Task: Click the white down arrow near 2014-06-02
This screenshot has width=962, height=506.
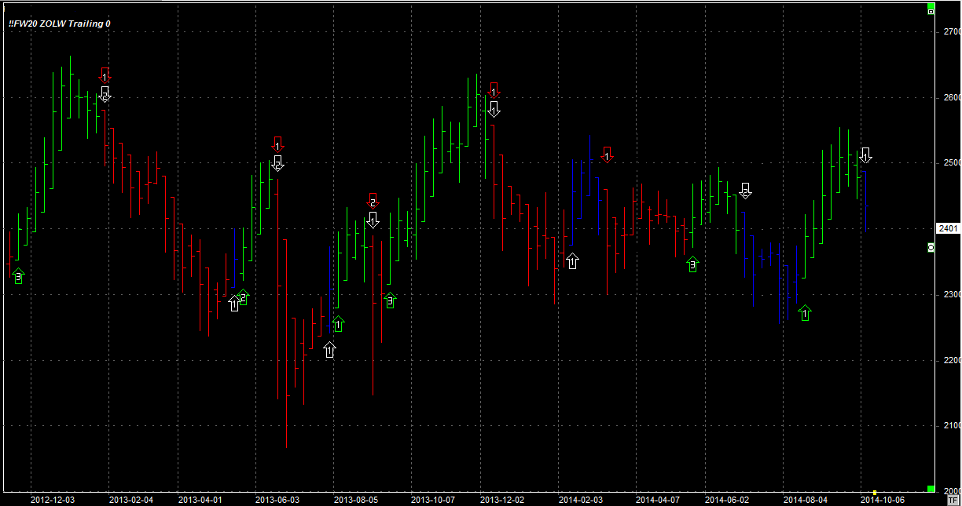Action: point(745,191)
